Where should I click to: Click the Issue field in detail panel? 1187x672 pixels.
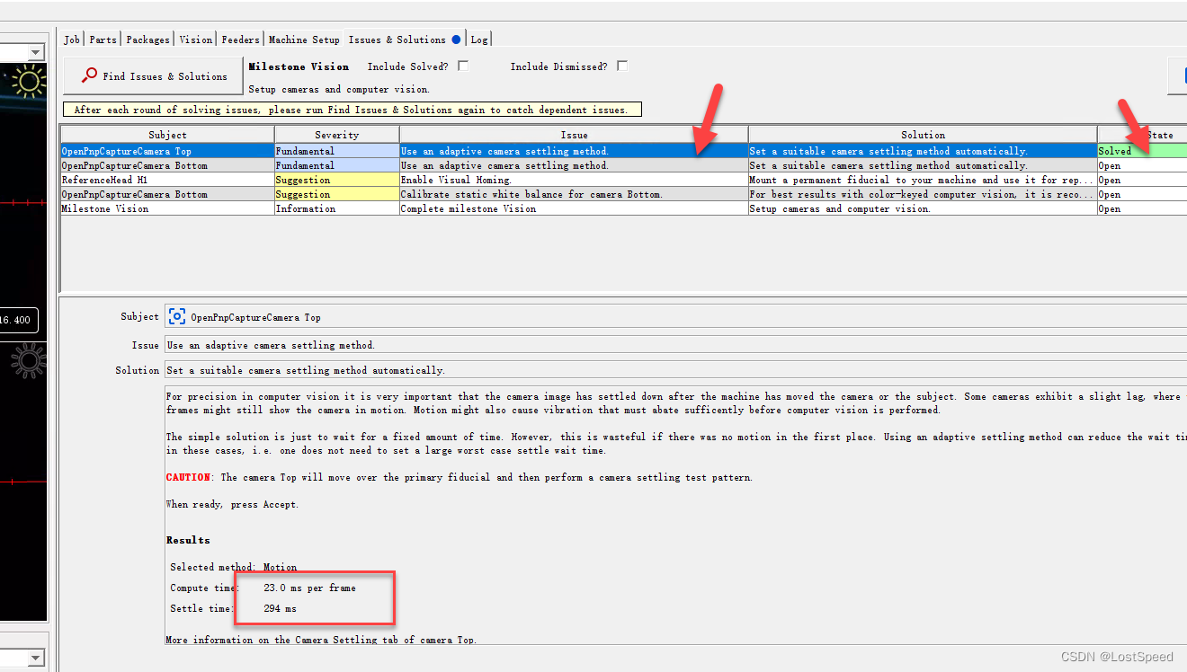pos(675,345)
